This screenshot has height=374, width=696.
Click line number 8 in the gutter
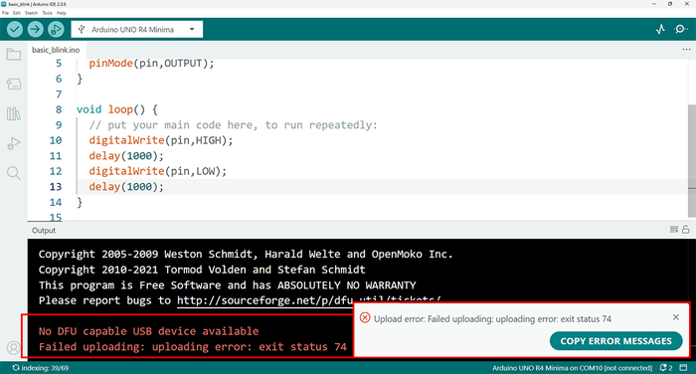pos(58,109)
